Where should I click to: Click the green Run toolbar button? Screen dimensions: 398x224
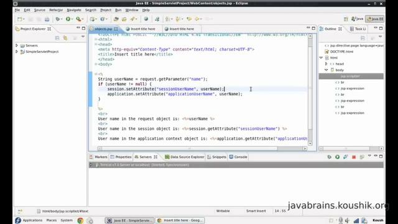tap(68, 19)
